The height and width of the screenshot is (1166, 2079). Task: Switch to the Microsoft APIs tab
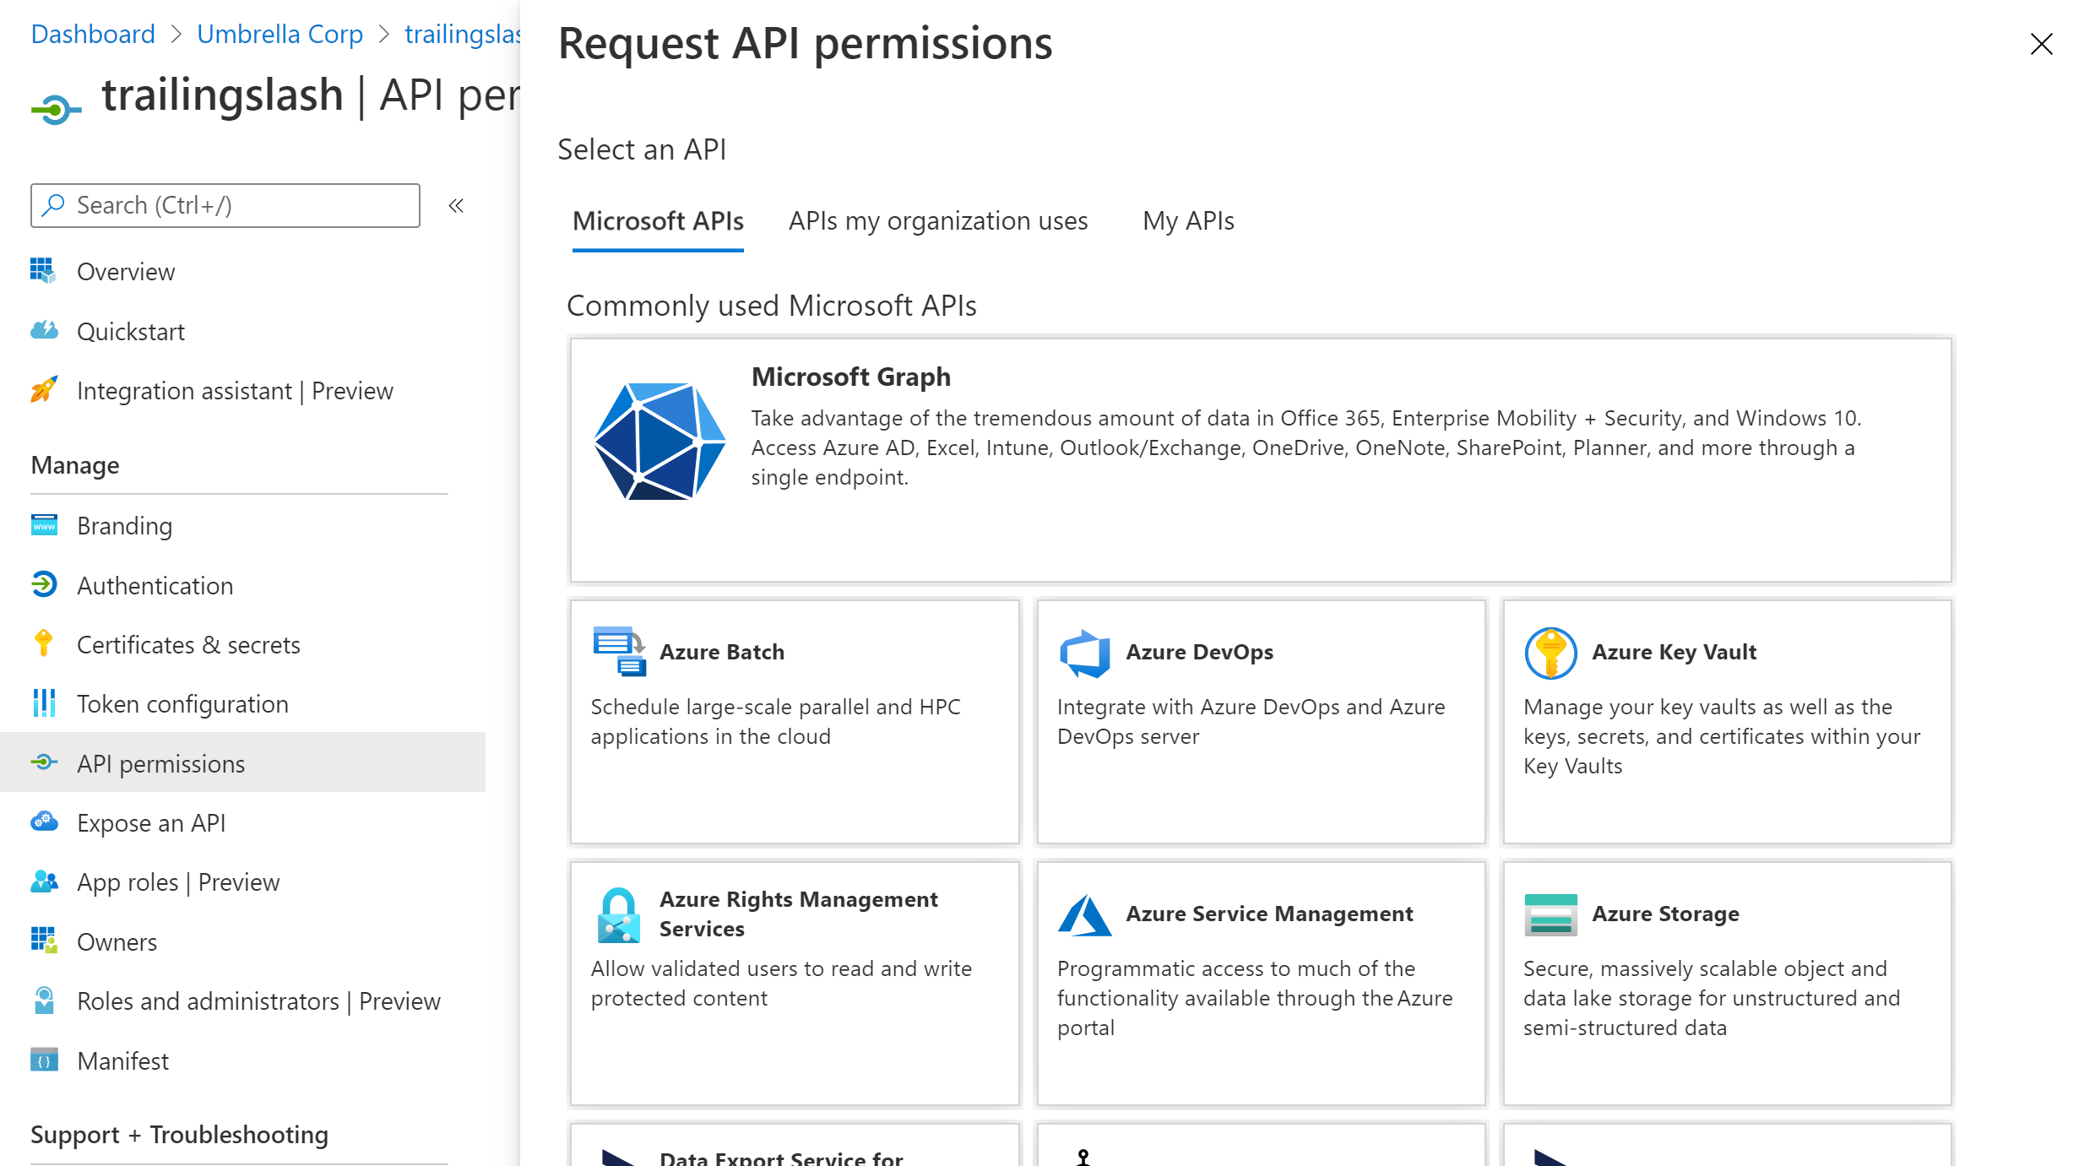click(657, 221)
